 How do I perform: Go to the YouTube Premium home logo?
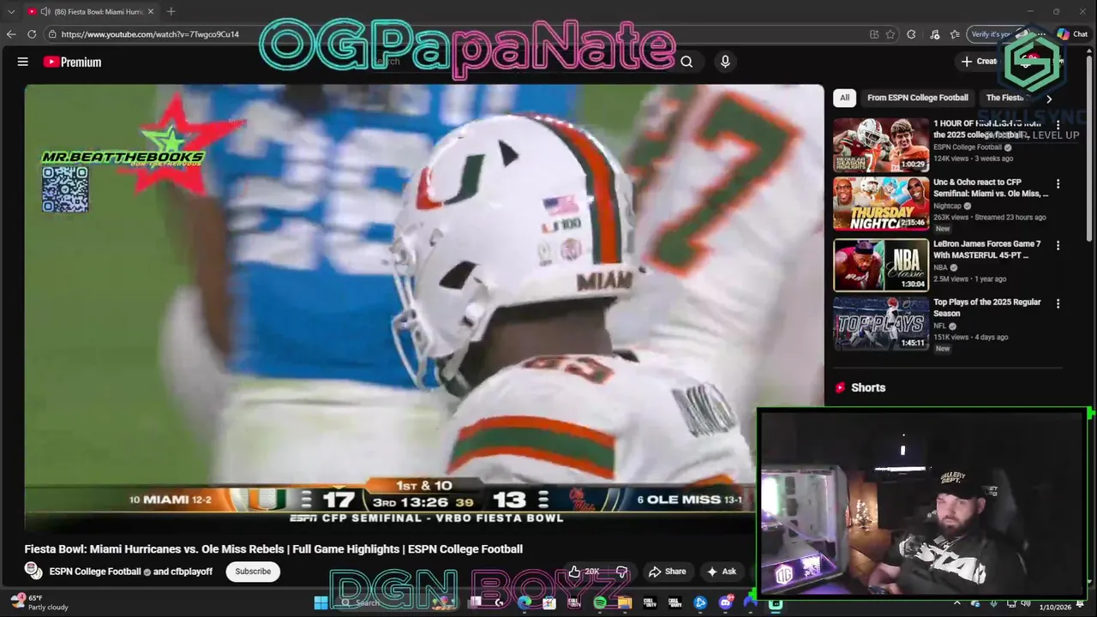click(x=72, y=62)
